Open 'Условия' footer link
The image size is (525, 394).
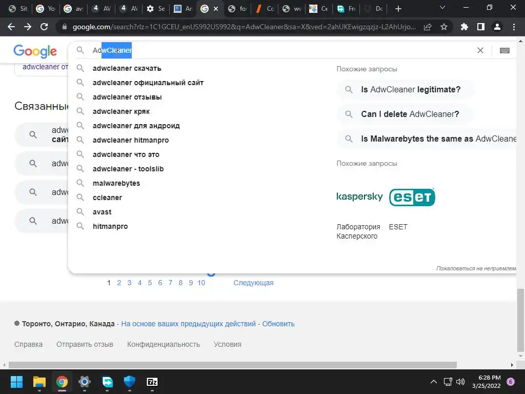227,344
